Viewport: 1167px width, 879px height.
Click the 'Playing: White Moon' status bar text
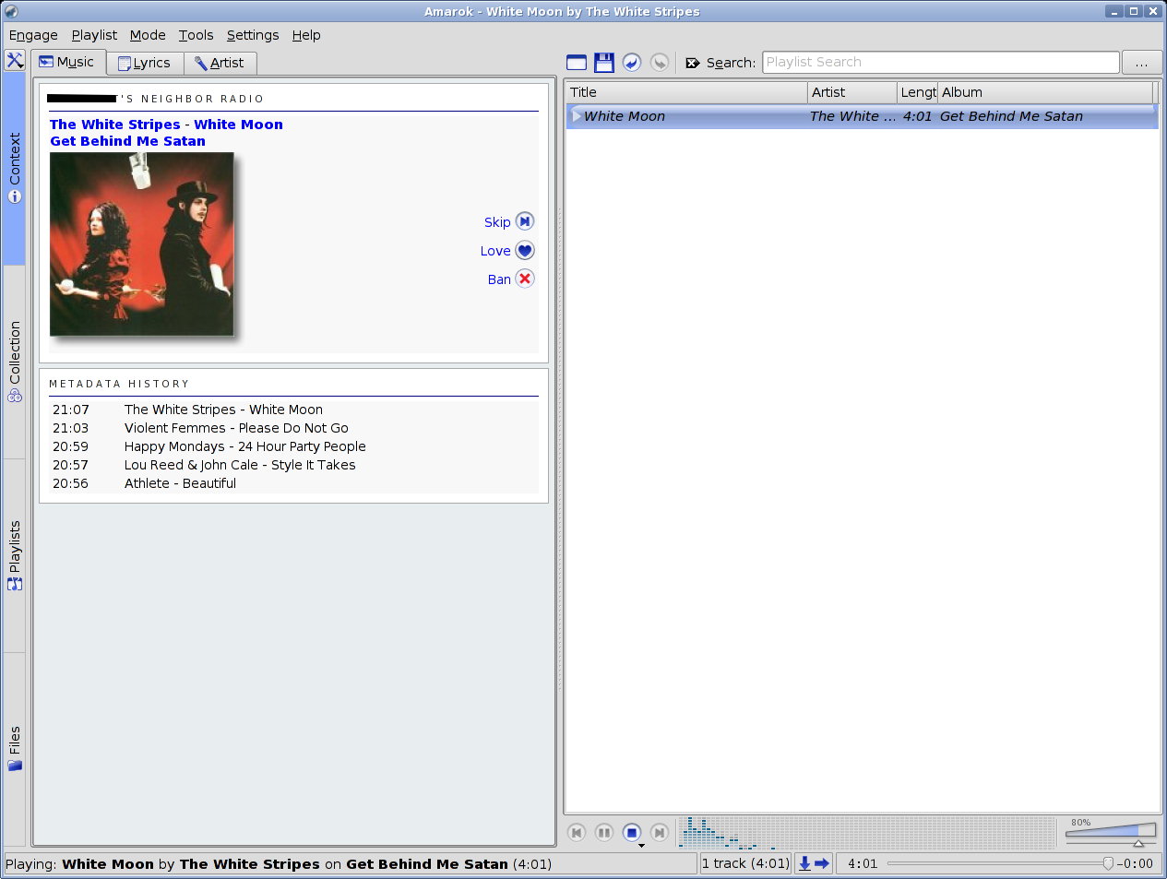[279, 864]
